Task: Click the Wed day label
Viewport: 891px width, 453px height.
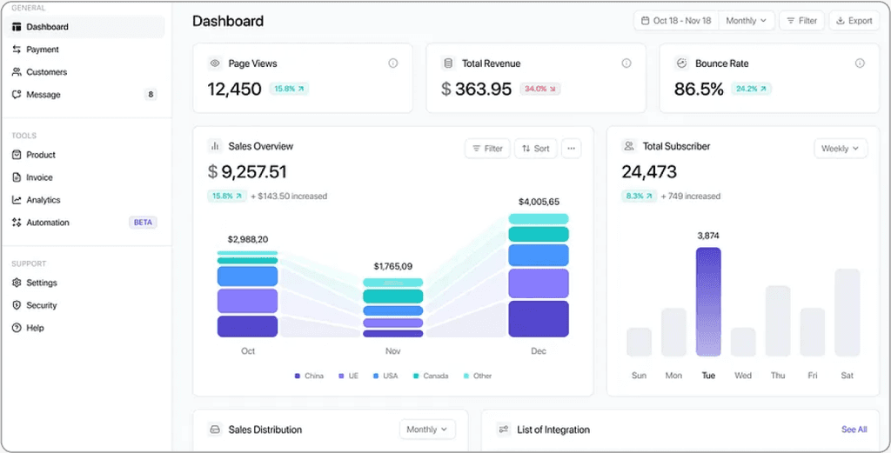Action: (x=743, y=376)
